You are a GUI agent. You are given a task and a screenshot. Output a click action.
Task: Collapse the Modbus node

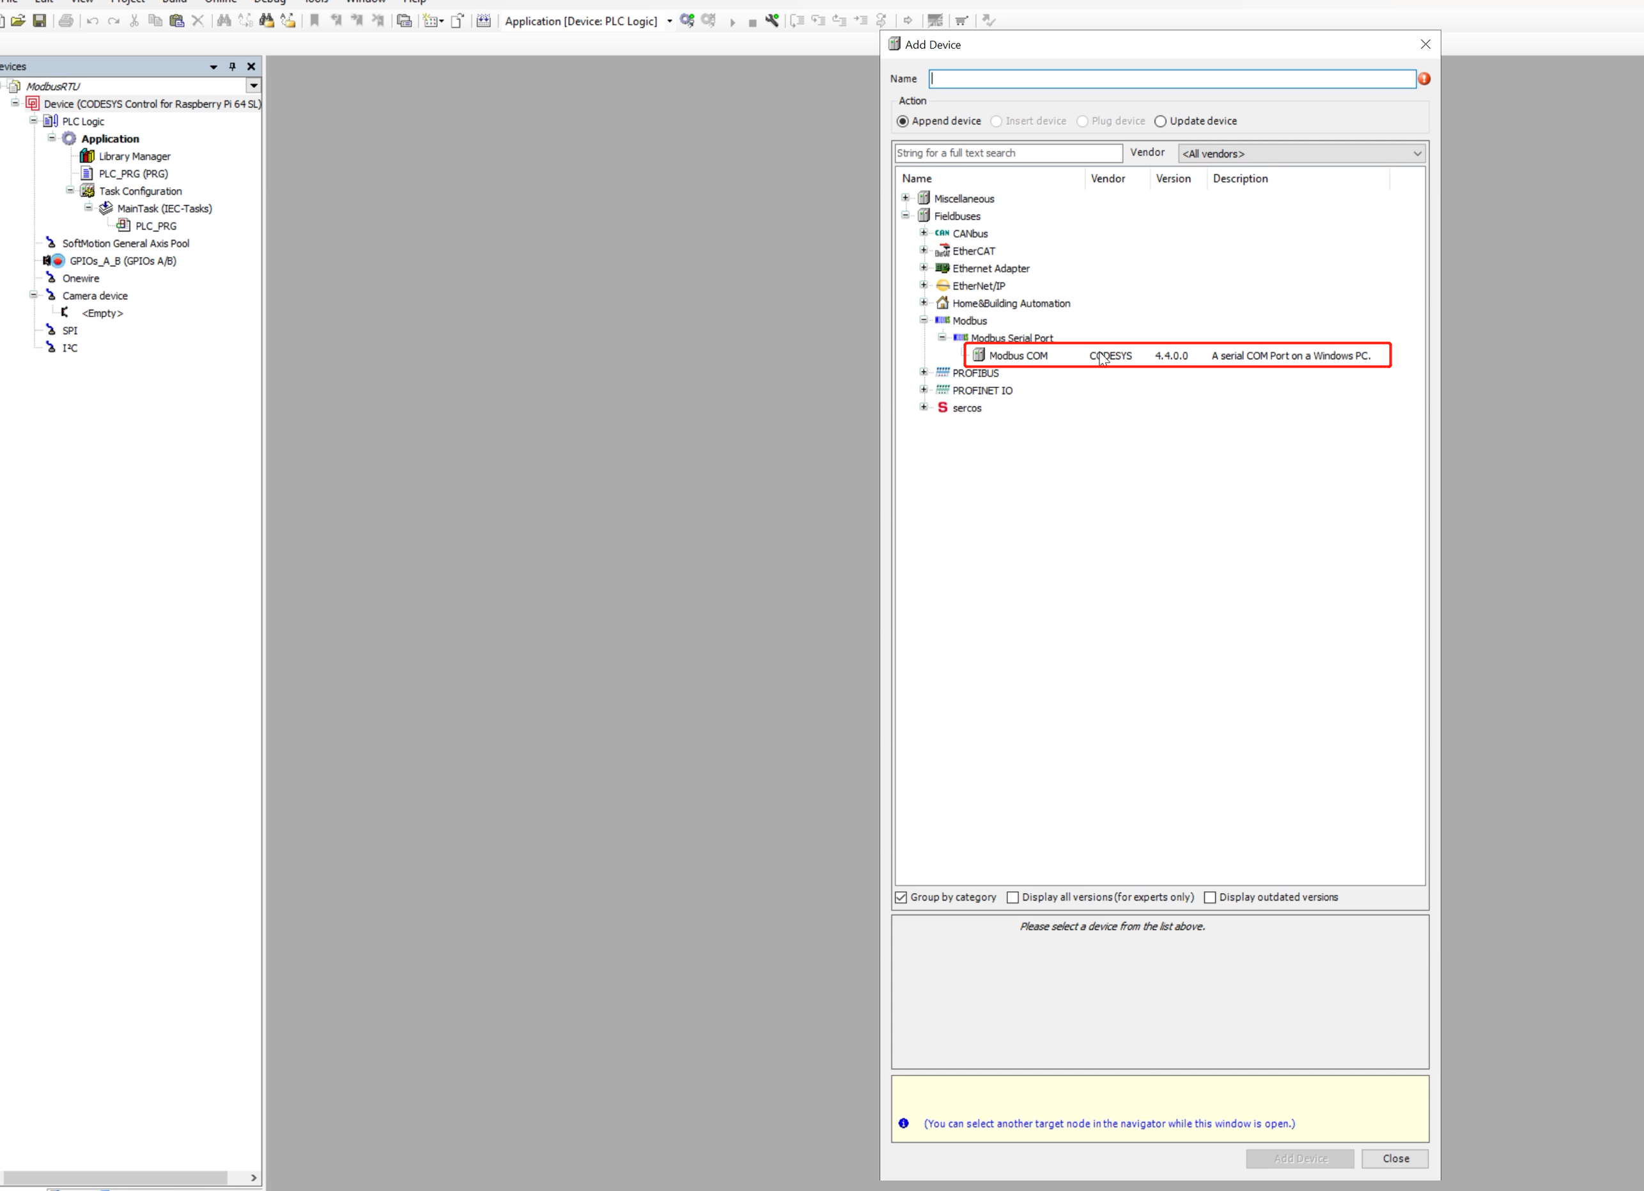pyautogui.click(x=924, y=320)
